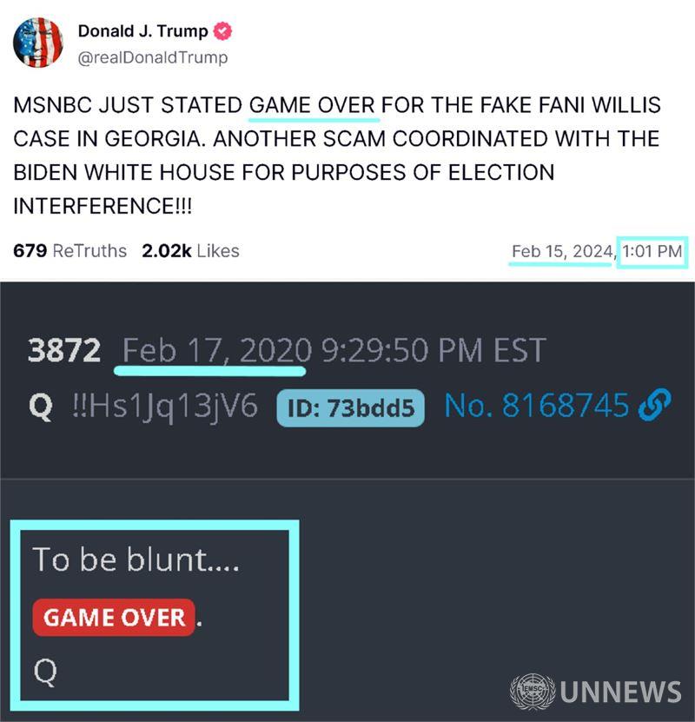Click the red GAME OVER highlight
Screen dimensions: 695x722
(x=114, y=618)
